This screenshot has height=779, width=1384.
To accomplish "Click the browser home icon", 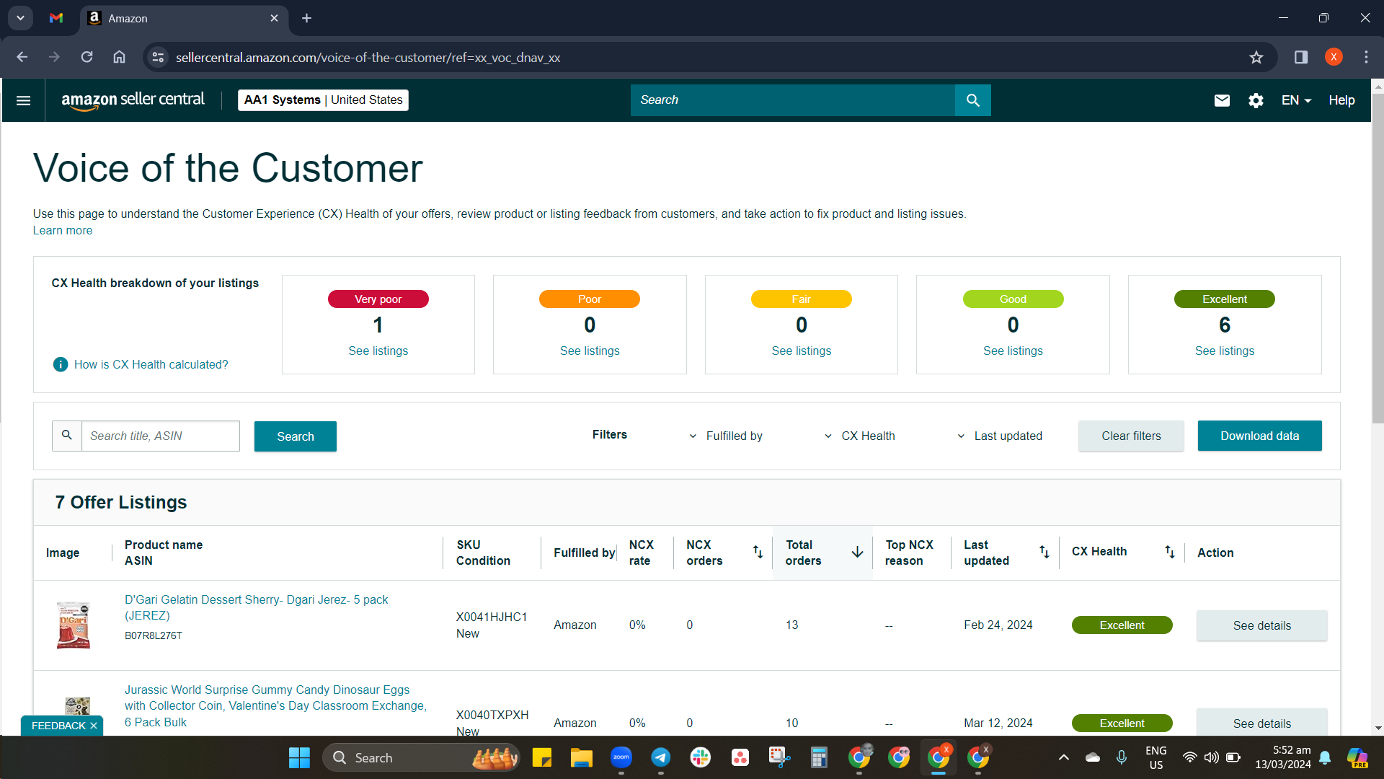I will (x=119, y=57).
